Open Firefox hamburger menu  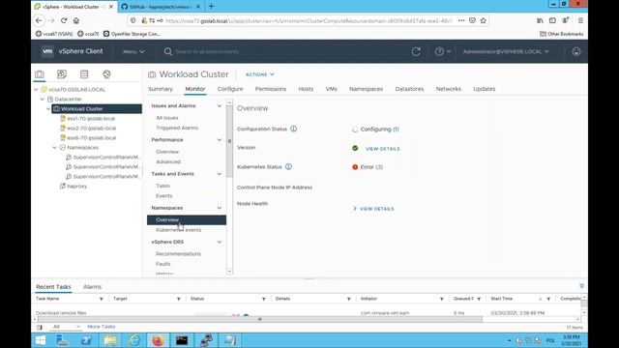(x=580, y=20)
